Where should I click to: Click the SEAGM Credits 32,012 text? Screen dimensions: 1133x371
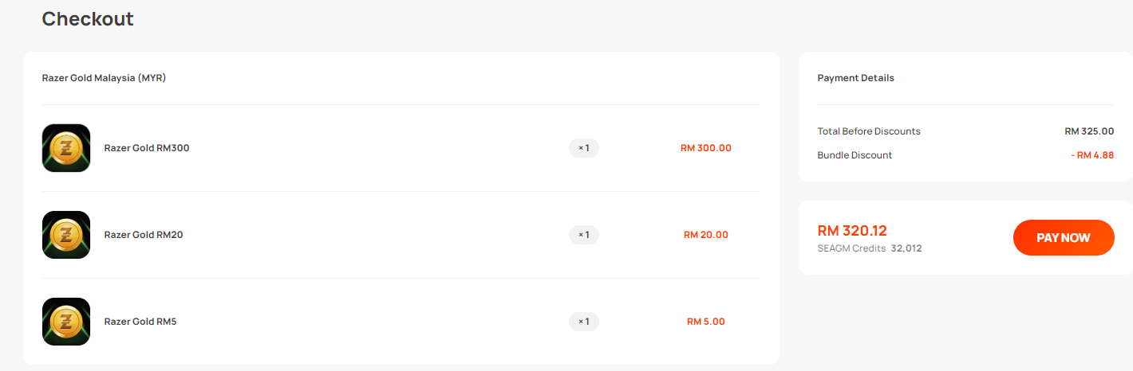[870, 248]
